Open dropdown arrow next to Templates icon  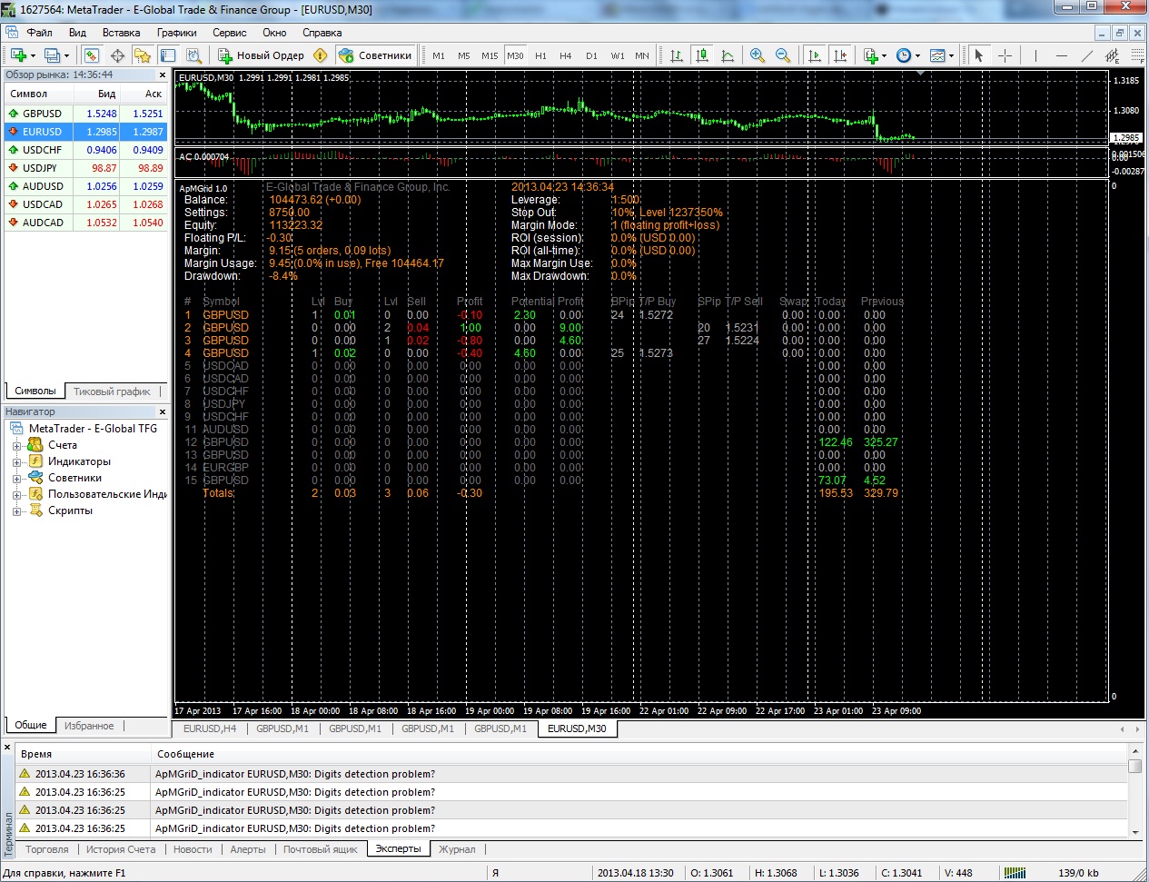tap(951, 55)
